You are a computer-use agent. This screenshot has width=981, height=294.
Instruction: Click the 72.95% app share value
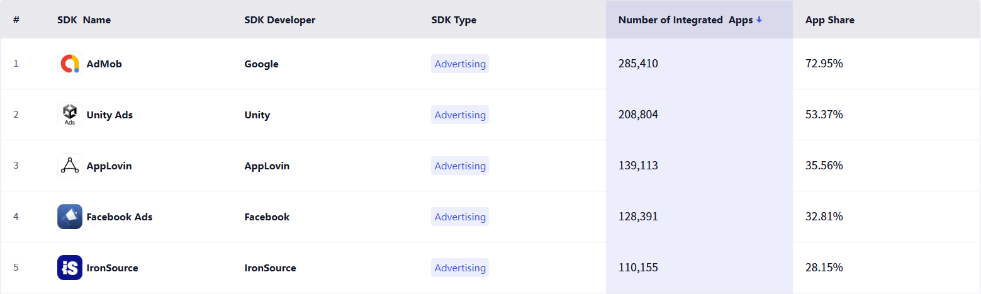coord(824,64)
